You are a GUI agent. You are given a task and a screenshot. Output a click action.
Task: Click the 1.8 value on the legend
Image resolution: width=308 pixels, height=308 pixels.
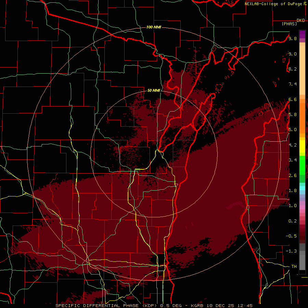click(293, 191)
